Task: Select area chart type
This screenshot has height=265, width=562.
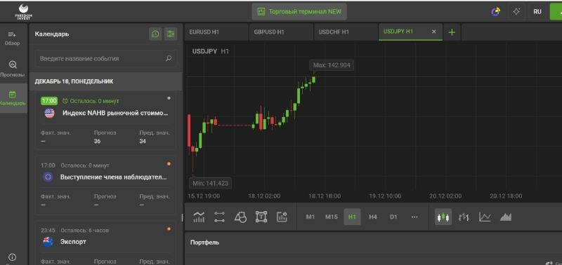Action: [506, 217]
